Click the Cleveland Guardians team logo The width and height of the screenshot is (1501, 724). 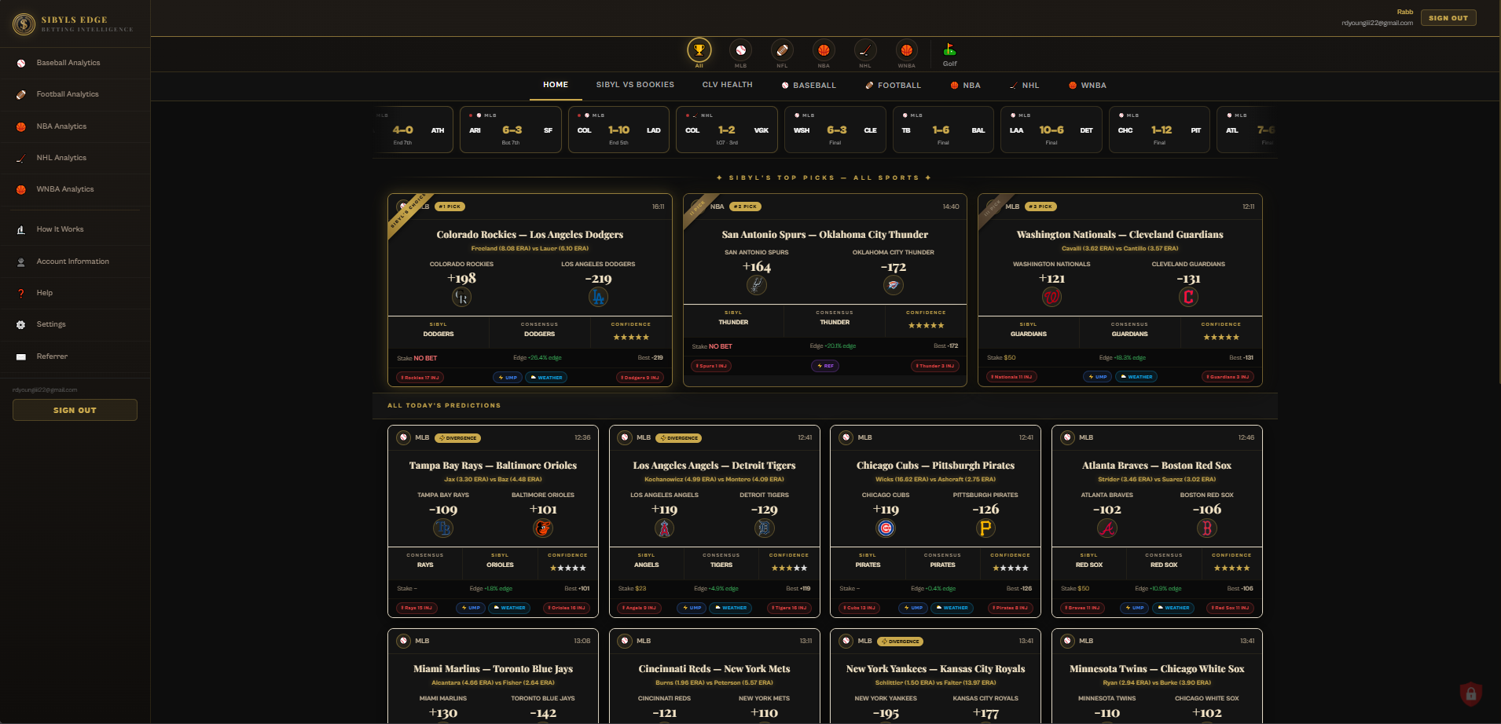(x=1188, y=297)
